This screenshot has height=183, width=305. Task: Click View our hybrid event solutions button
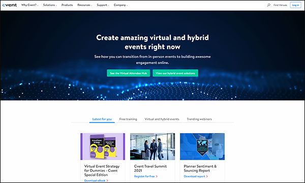(x=175, y=73)
